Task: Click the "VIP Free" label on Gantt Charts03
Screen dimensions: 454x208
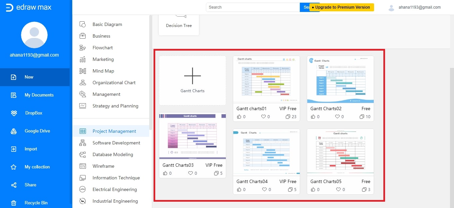Action: 214,165
